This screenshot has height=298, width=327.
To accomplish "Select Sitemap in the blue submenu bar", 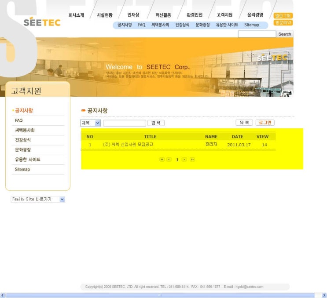I will point(252,25).
